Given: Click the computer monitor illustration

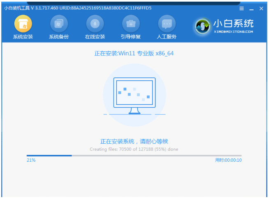Looking at the screenshot, I should 134,95.
